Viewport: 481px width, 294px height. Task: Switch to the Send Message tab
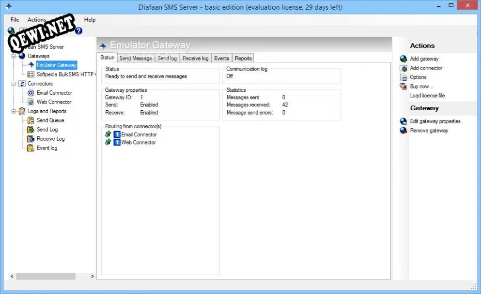136,58
